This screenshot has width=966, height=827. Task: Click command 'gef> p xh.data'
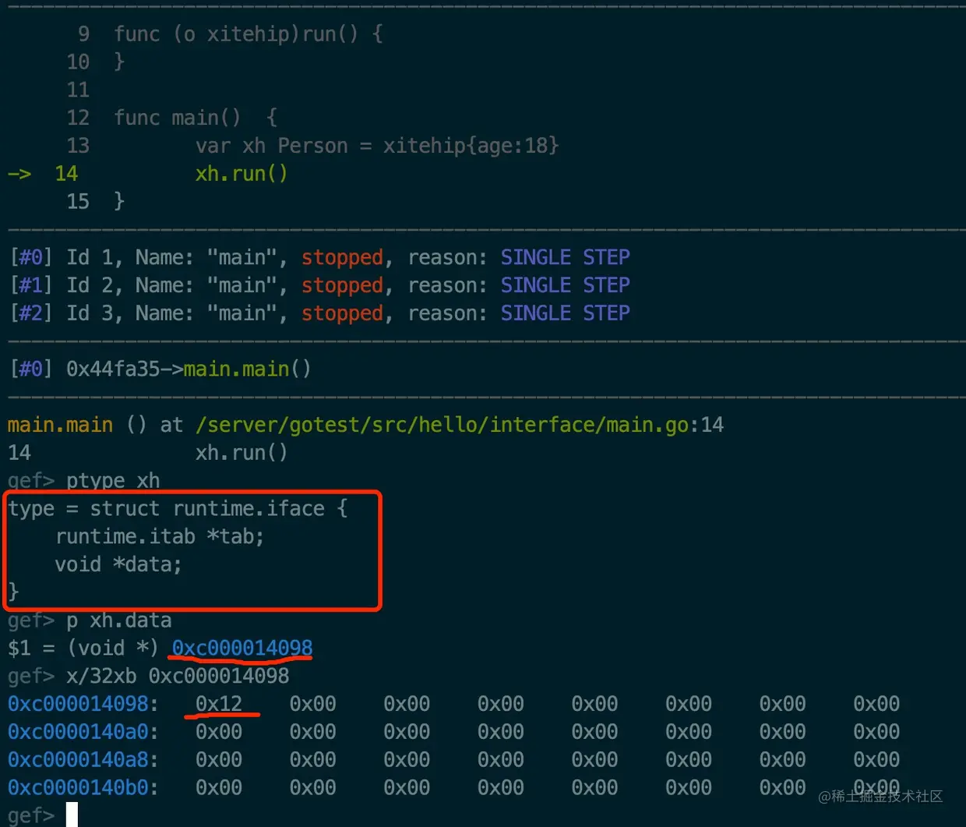point(90,620)
